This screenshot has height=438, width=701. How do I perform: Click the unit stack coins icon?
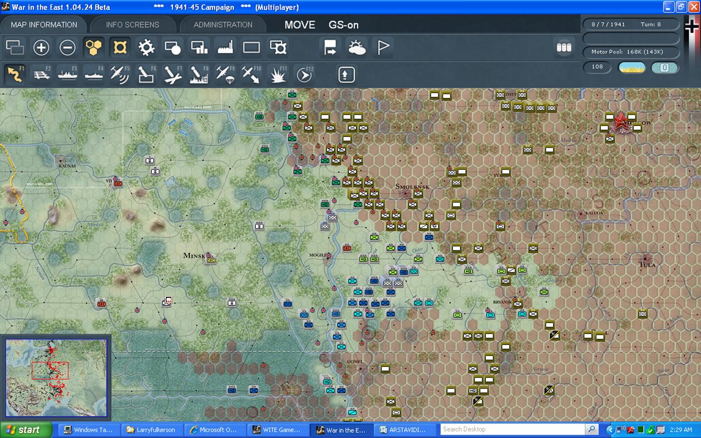pos(564,47)
